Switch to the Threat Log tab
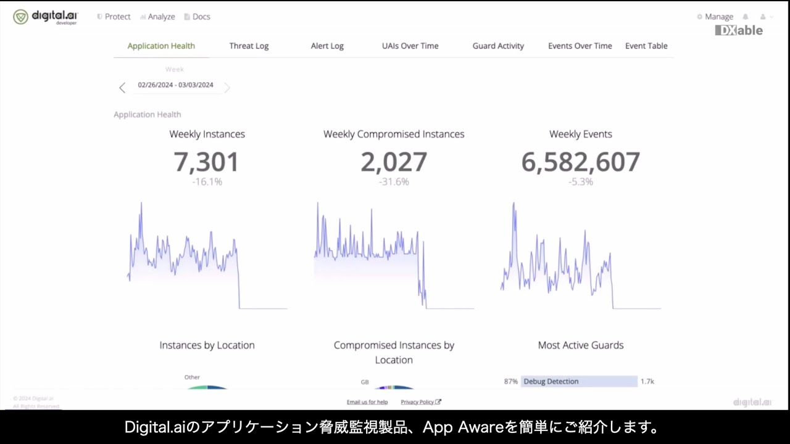The image size is (790, 444). pyautogui.click(x=249, y=46)
